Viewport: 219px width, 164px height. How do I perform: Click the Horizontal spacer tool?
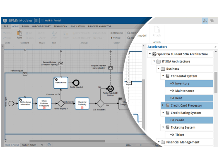(x=117, y=33)
